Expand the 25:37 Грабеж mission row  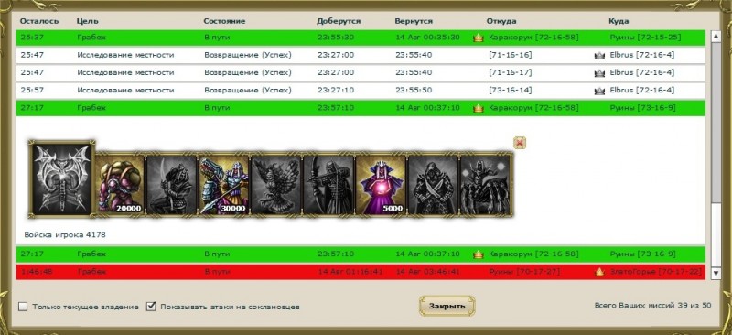tap(361, 38)
